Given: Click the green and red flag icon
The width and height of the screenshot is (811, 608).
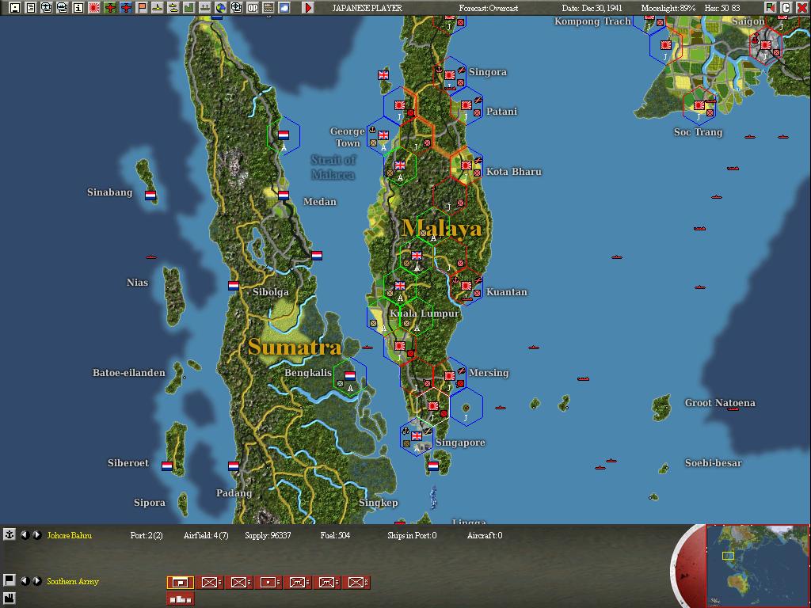Looking at the screenshot, I should tap(770, 8).
